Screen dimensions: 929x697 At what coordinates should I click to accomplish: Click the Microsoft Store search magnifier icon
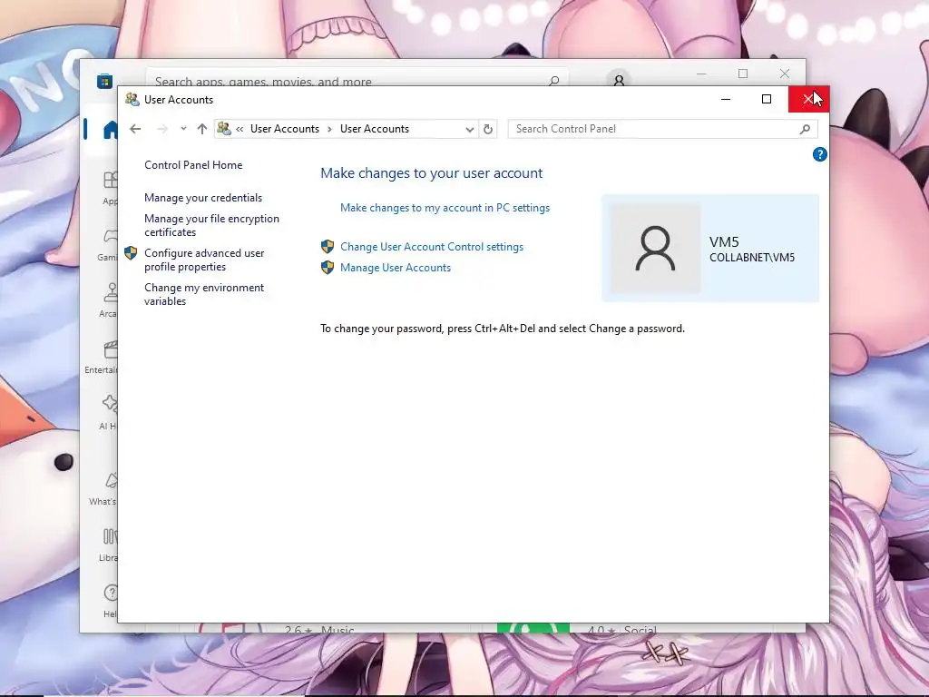pyautogui.click(x=554, y=80)
